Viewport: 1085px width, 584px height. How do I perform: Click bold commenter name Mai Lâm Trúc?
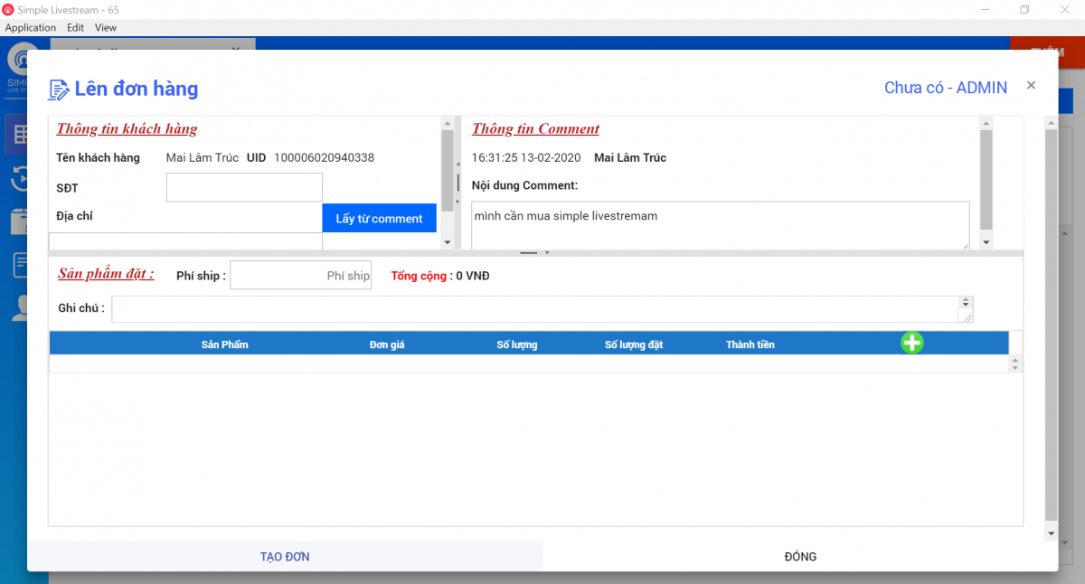pos(630,158)
